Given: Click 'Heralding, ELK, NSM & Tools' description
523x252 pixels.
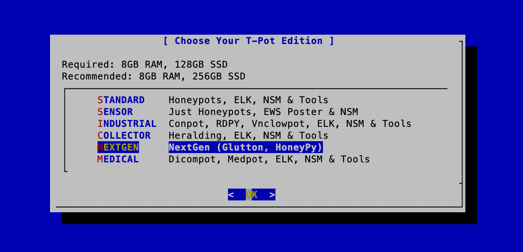Looking at the screenshot, I should click(x=249, y=136).
